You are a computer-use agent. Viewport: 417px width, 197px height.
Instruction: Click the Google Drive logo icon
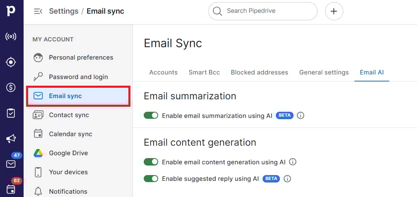(x=38, y=153)
